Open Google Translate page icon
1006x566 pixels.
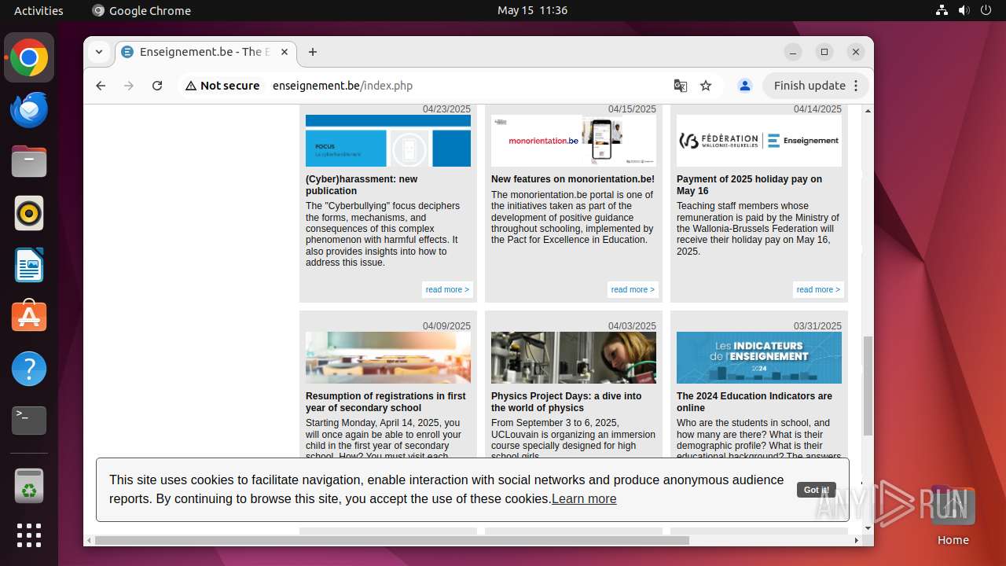coord(681,86)
